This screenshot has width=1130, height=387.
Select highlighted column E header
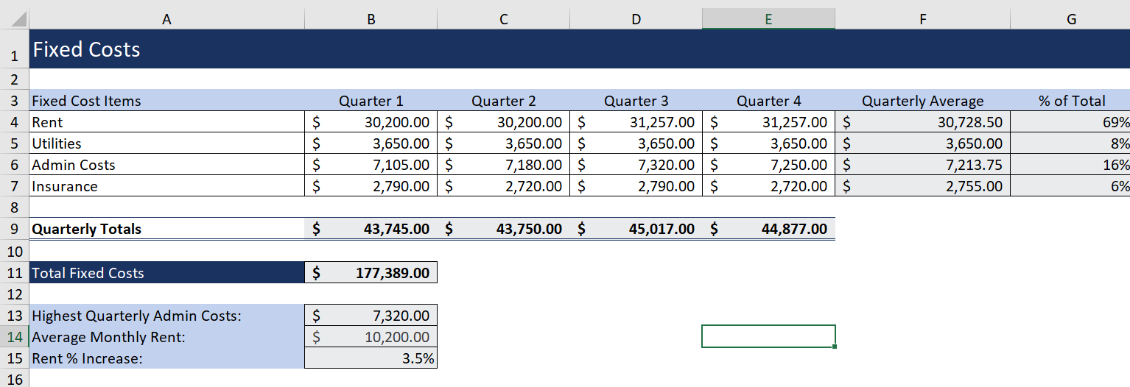coord(768,21)
